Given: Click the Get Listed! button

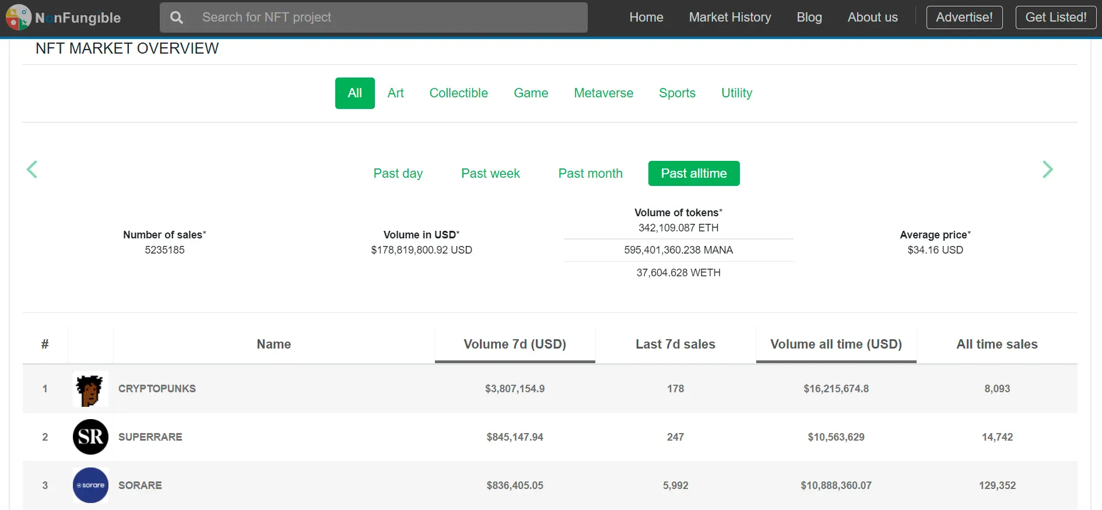Looking at the screenshot, I should [1055, 17].
